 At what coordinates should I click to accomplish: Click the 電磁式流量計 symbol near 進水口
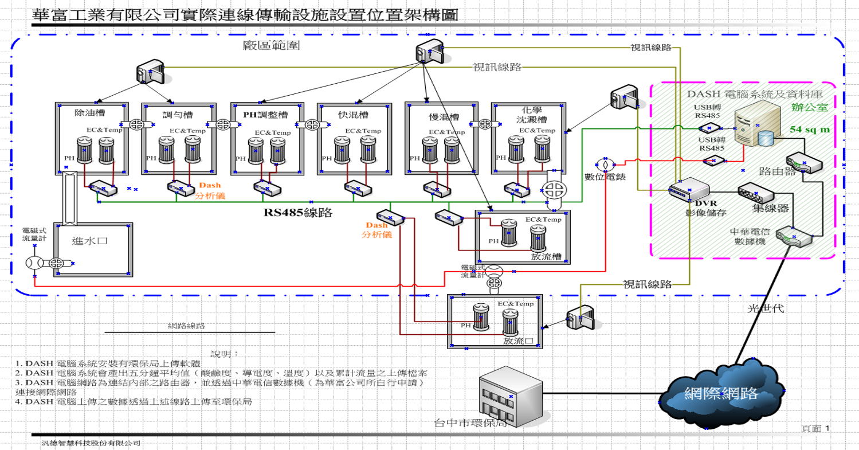tap(33, 263)
